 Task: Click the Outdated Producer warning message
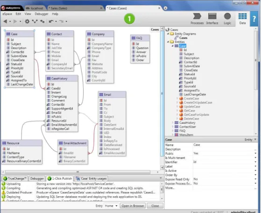coord(96,192)
